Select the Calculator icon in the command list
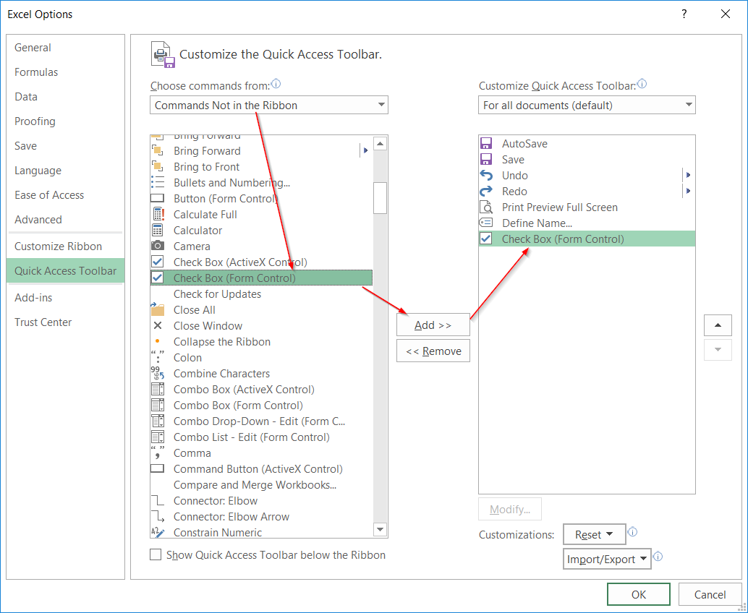The width and height of the screenshot is (748, 613). 158,230
